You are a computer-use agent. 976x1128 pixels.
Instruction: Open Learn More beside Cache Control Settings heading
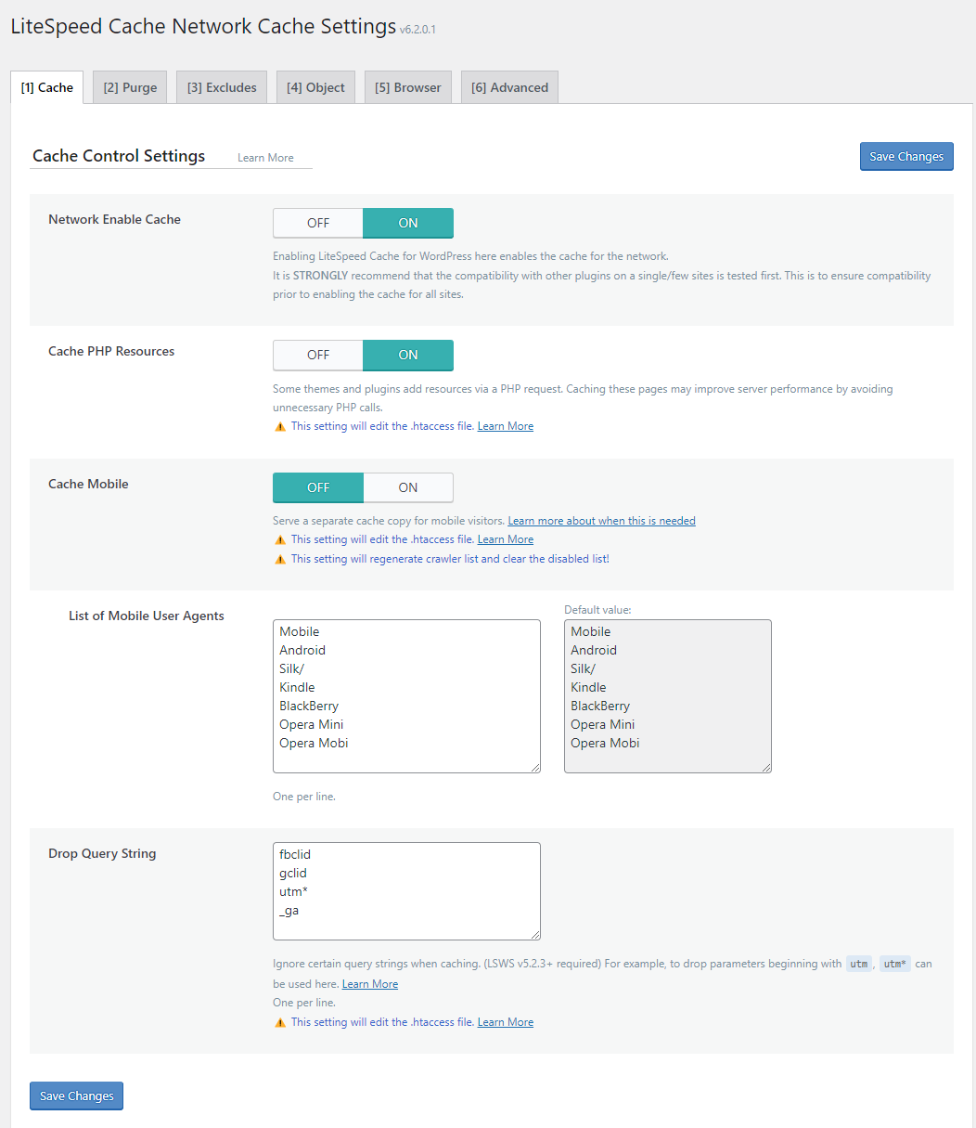tap(265, 158)
